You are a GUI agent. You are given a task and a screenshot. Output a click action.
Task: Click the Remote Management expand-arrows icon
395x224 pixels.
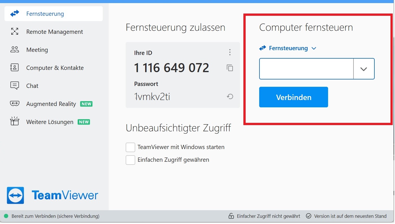pyautogui.click(x=14, y=32)
